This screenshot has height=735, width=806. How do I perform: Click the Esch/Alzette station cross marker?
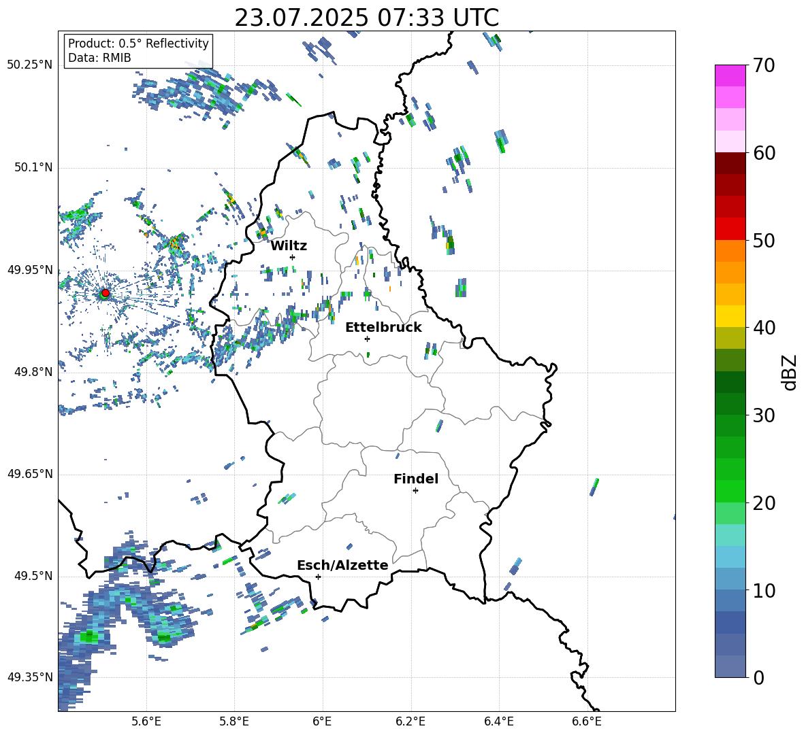click(318, 577)
